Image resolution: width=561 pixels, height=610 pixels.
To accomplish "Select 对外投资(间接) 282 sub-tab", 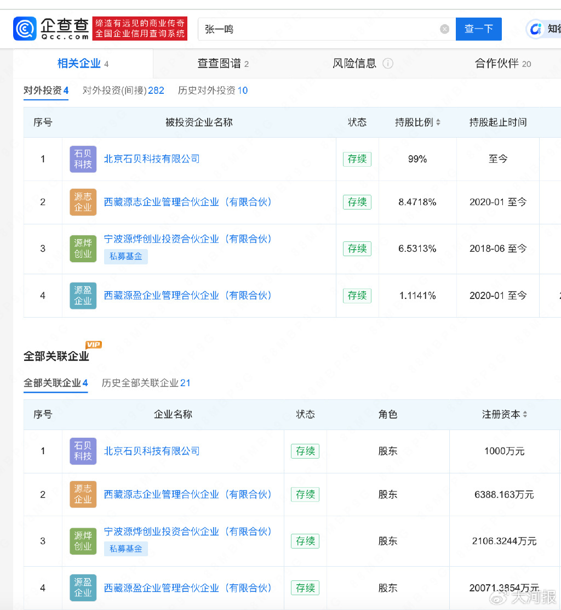I will (x=123, y=91).
